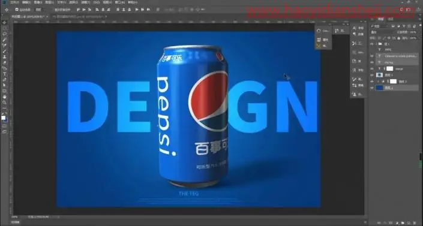Select the Lasso tool
The height and width of the screenshot is (226, 423).
[x=4, y=34]
